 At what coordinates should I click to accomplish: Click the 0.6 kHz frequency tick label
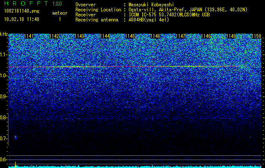click(3, 160)
